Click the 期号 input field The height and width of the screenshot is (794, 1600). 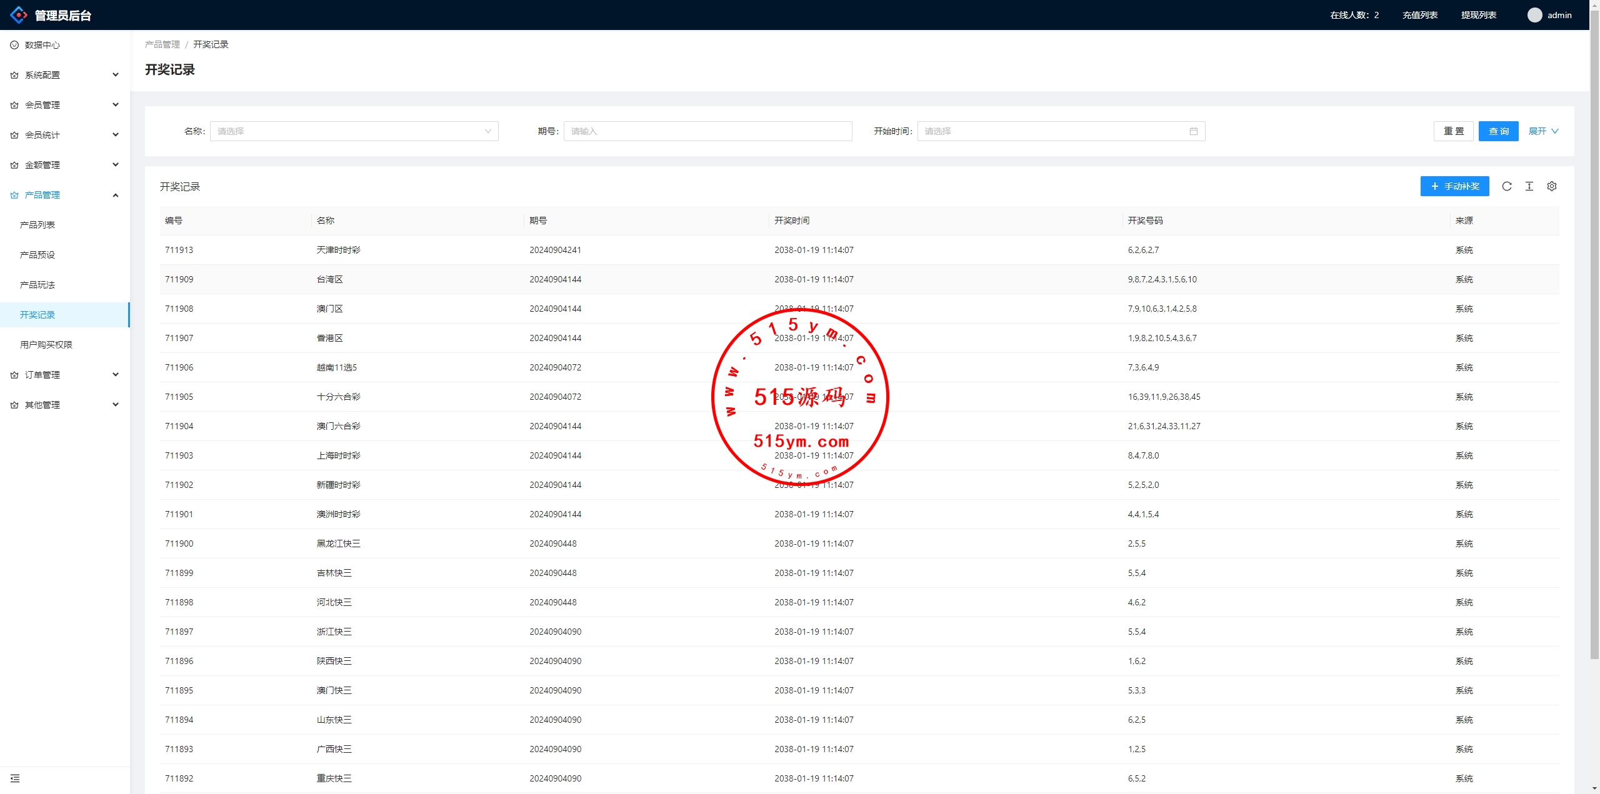[x=707, y=131]
